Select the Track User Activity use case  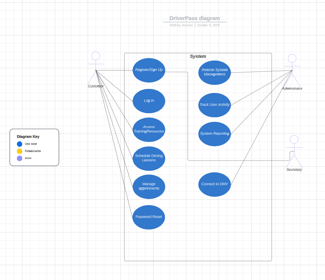coord(215,105)
